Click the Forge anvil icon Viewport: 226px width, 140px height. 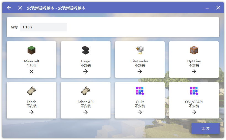coord(86,50)
